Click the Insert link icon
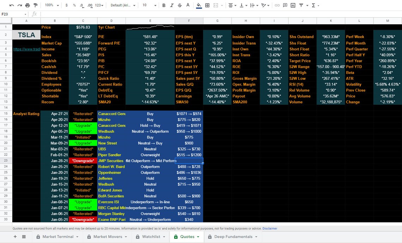The height and width of the screenshot is (243, 402). click(x=277, y=5)
